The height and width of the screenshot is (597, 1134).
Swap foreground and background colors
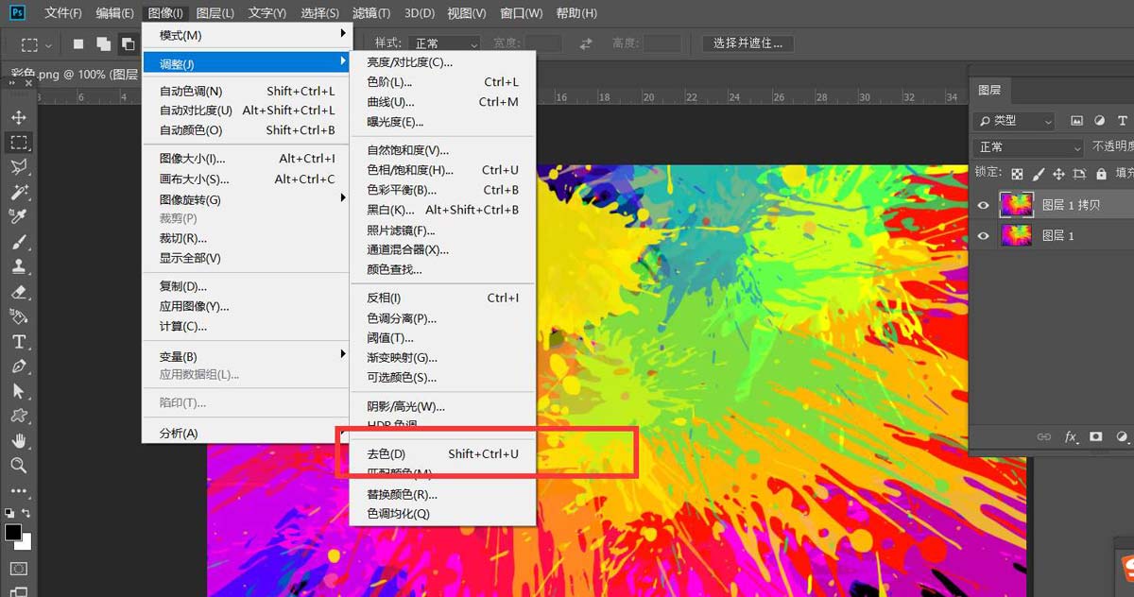coord(26,513)
